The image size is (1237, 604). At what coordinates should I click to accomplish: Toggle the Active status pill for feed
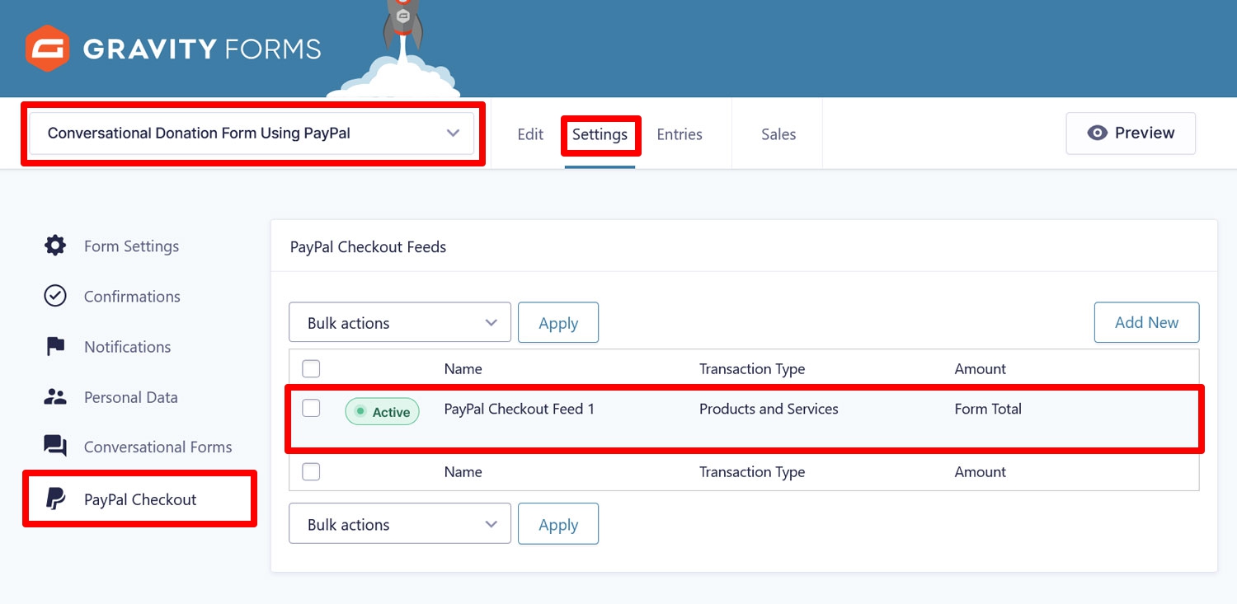point(382,412)
